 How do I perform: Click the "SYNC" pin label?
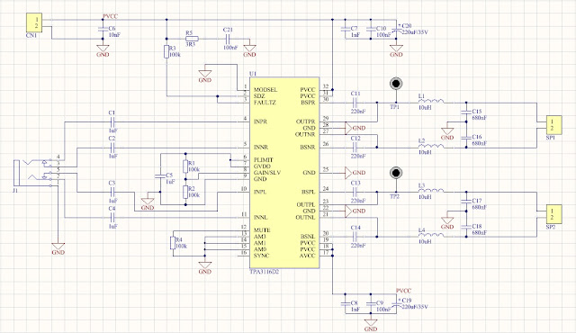coord(261,256)
